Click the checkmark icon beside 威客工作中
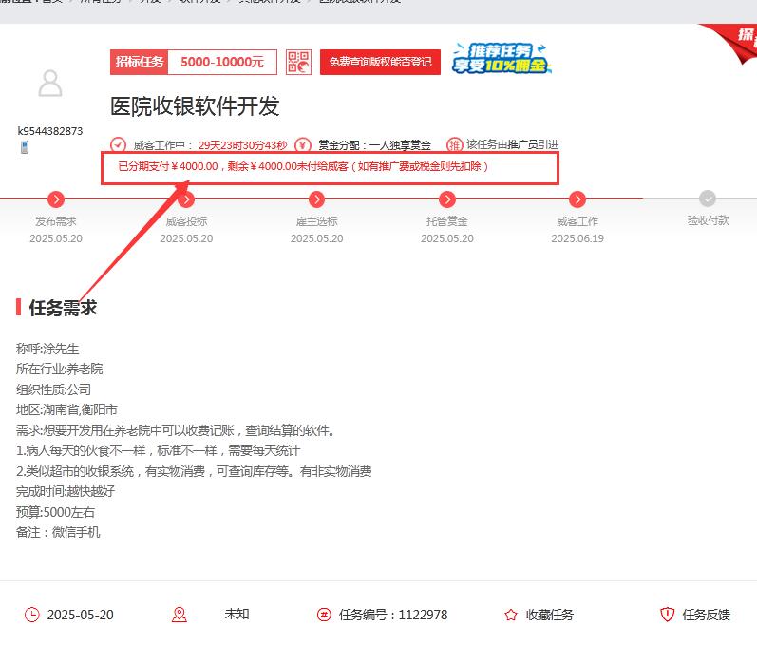The image size is (757, 645). [x=118, y=144]
